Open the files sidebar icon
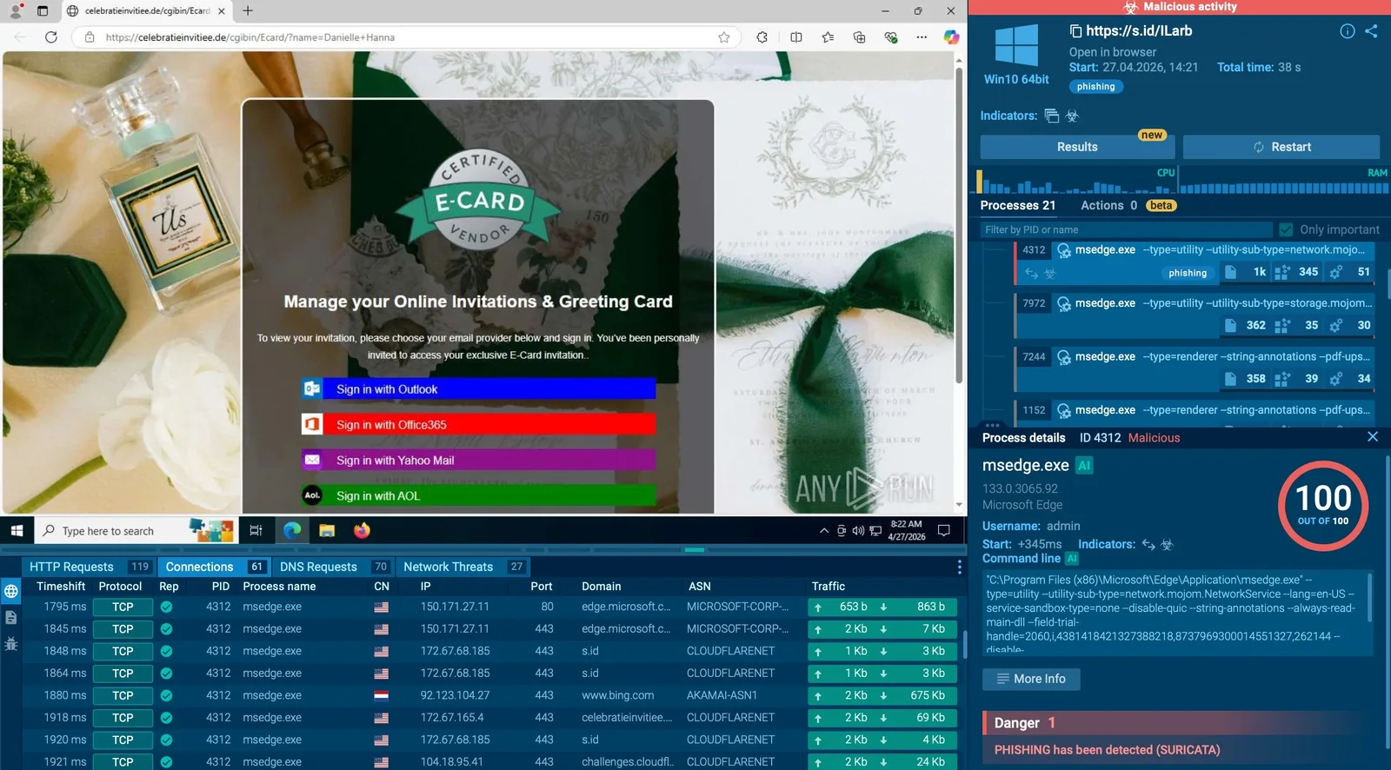 click(11, 617)
